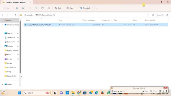171x96 pixels.
Task: Open Microsoft Edge from taskbar
Action: coord(96,93)
